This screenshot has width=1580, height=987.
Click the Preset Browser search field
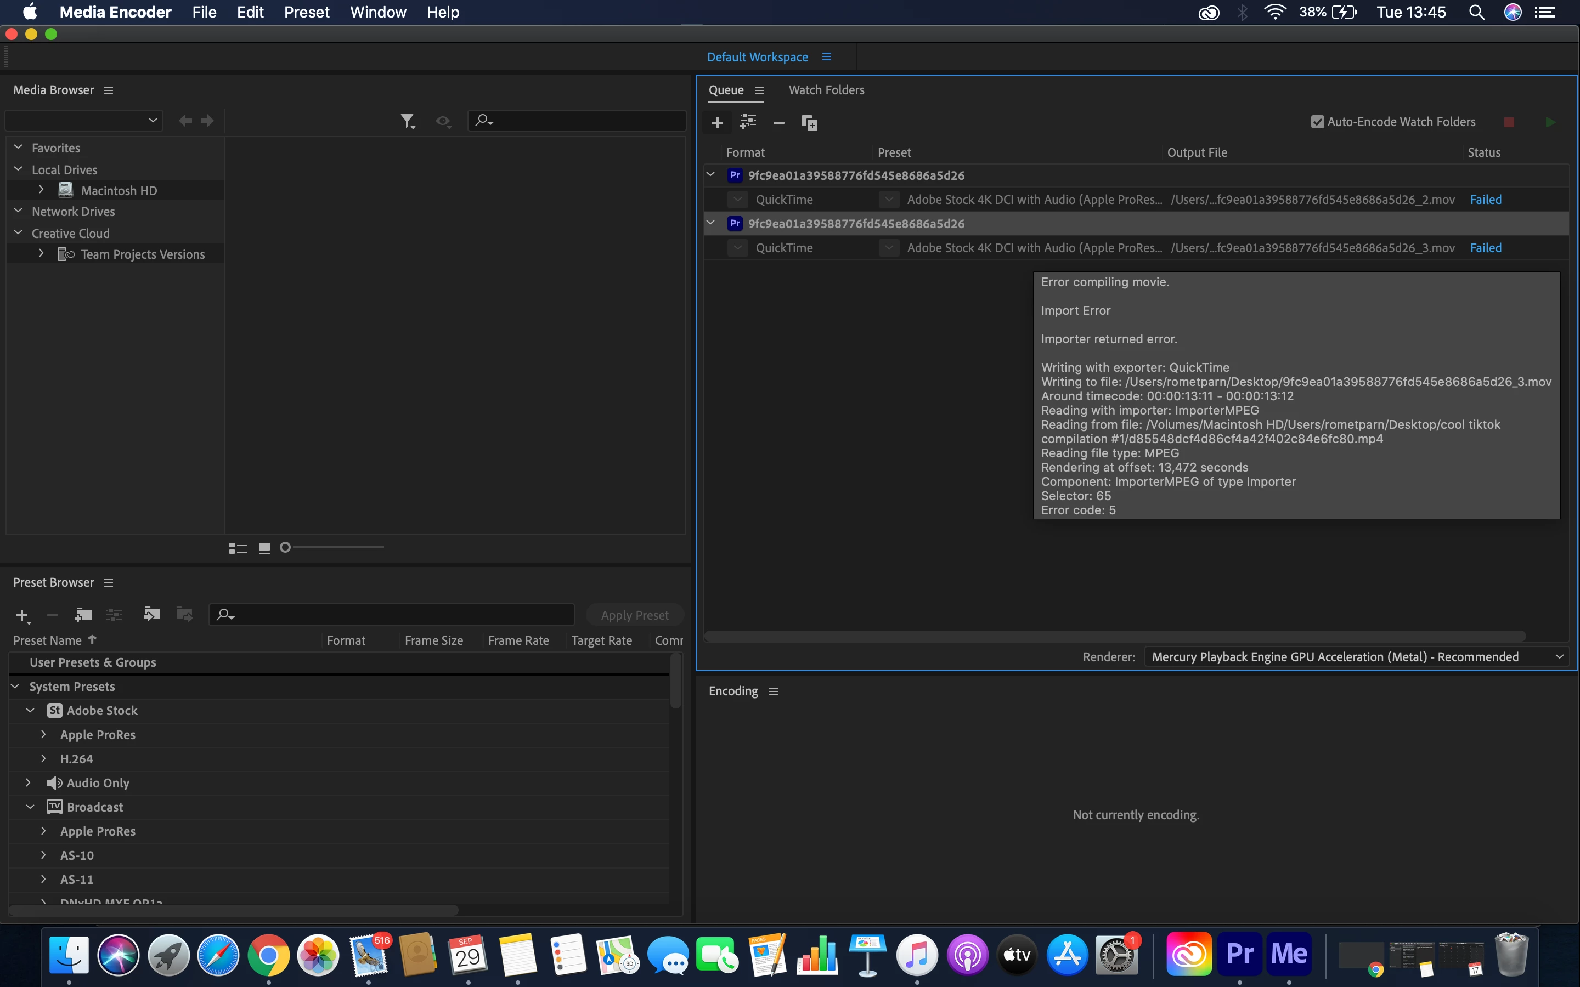(x=391, y=614)
